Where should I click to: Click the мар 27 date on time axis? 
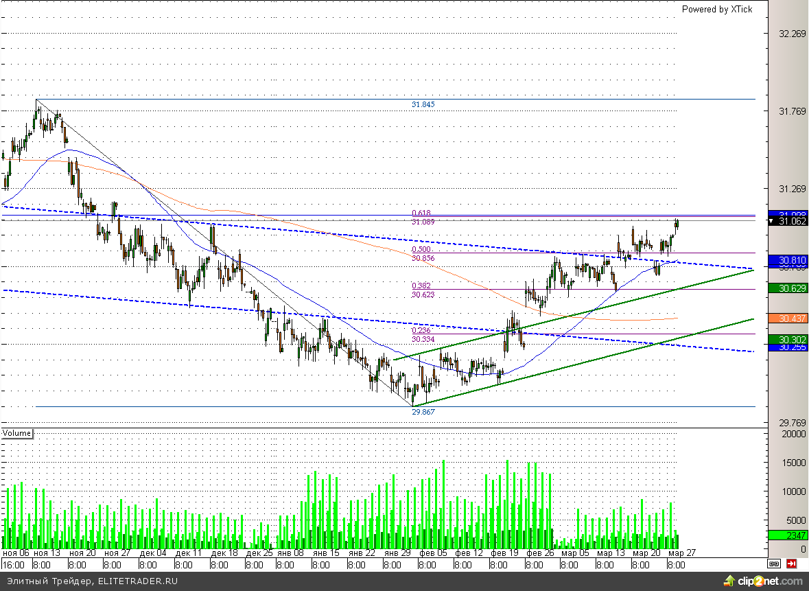click(x=682, y=553)
